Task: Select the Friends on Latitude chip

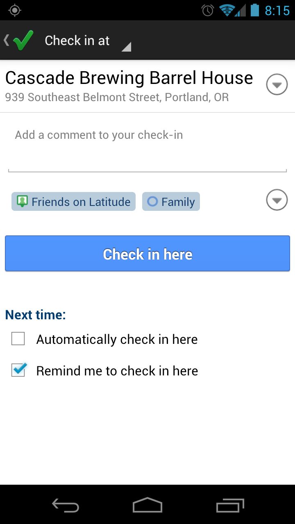Action: click(x=74, y=201)
